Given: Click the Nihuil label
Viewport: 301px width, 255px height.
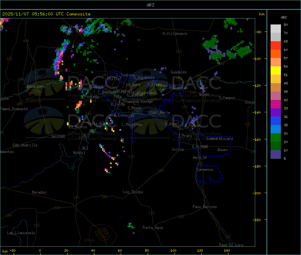Looking at the screenshot, I should point(79,153).
